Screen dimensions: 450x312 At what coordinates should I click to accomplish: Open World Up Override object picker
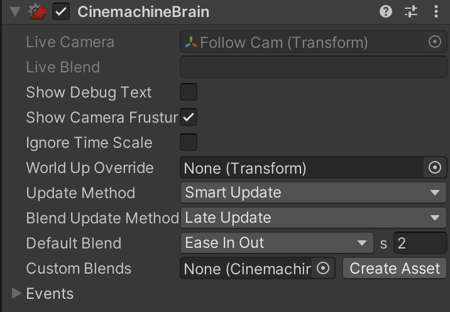tap(434, 168)
